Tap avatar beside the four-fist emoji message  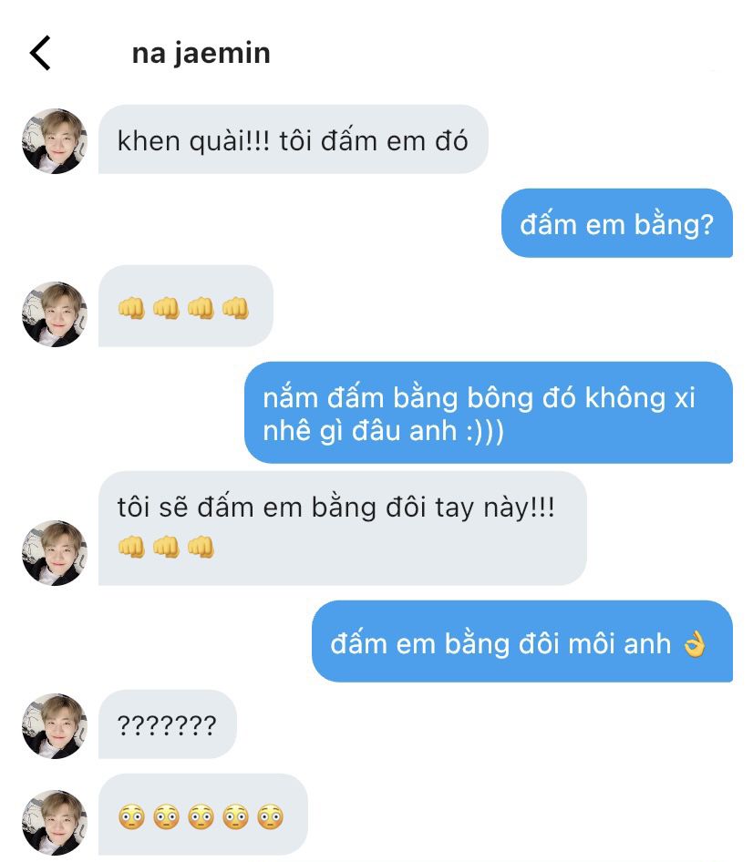click(54, 313)
